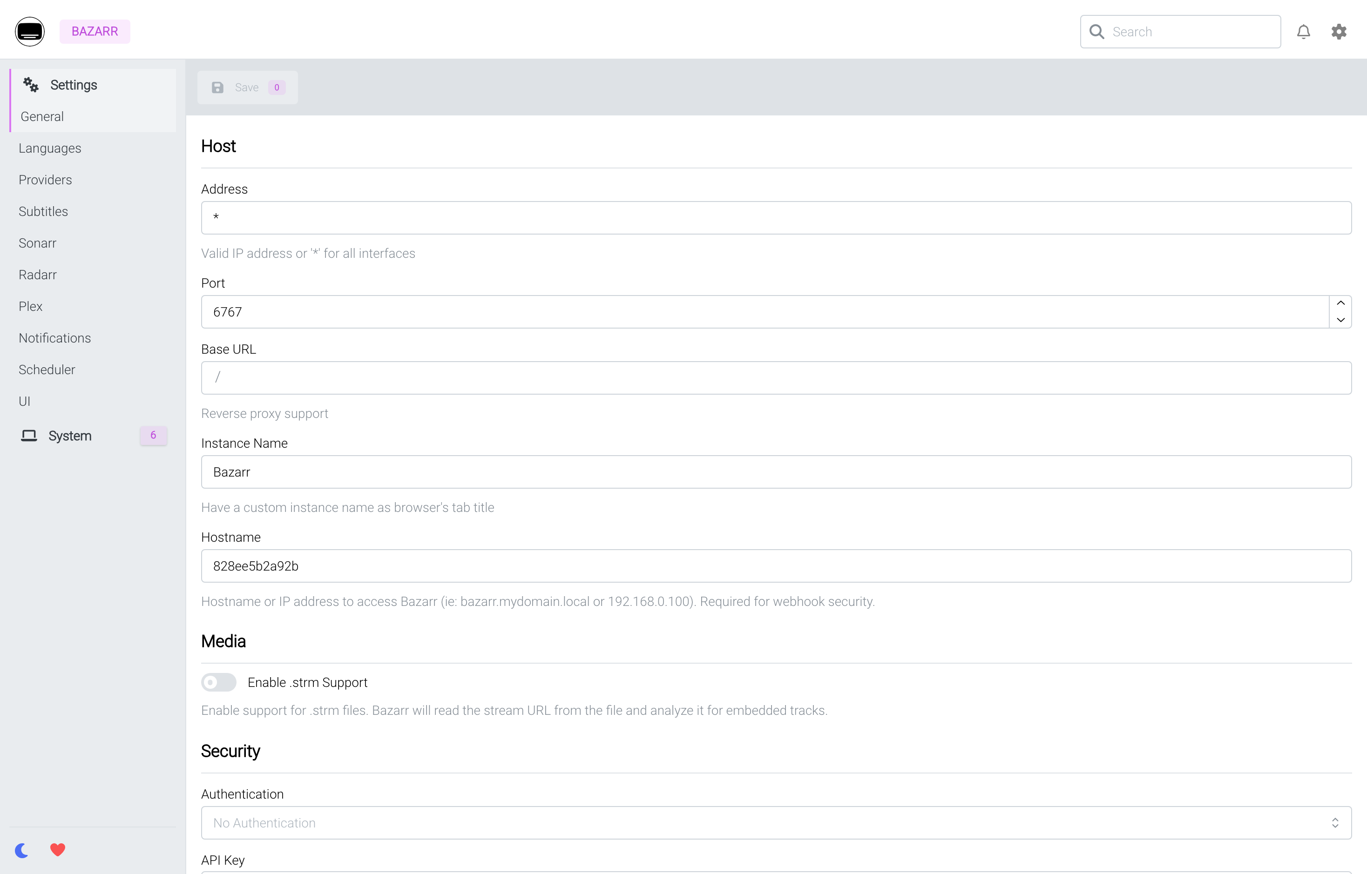Image resolution: width=1367 pixels, height=874 pixels.
Task: Click the Address field label
Action: click(224, 189)
